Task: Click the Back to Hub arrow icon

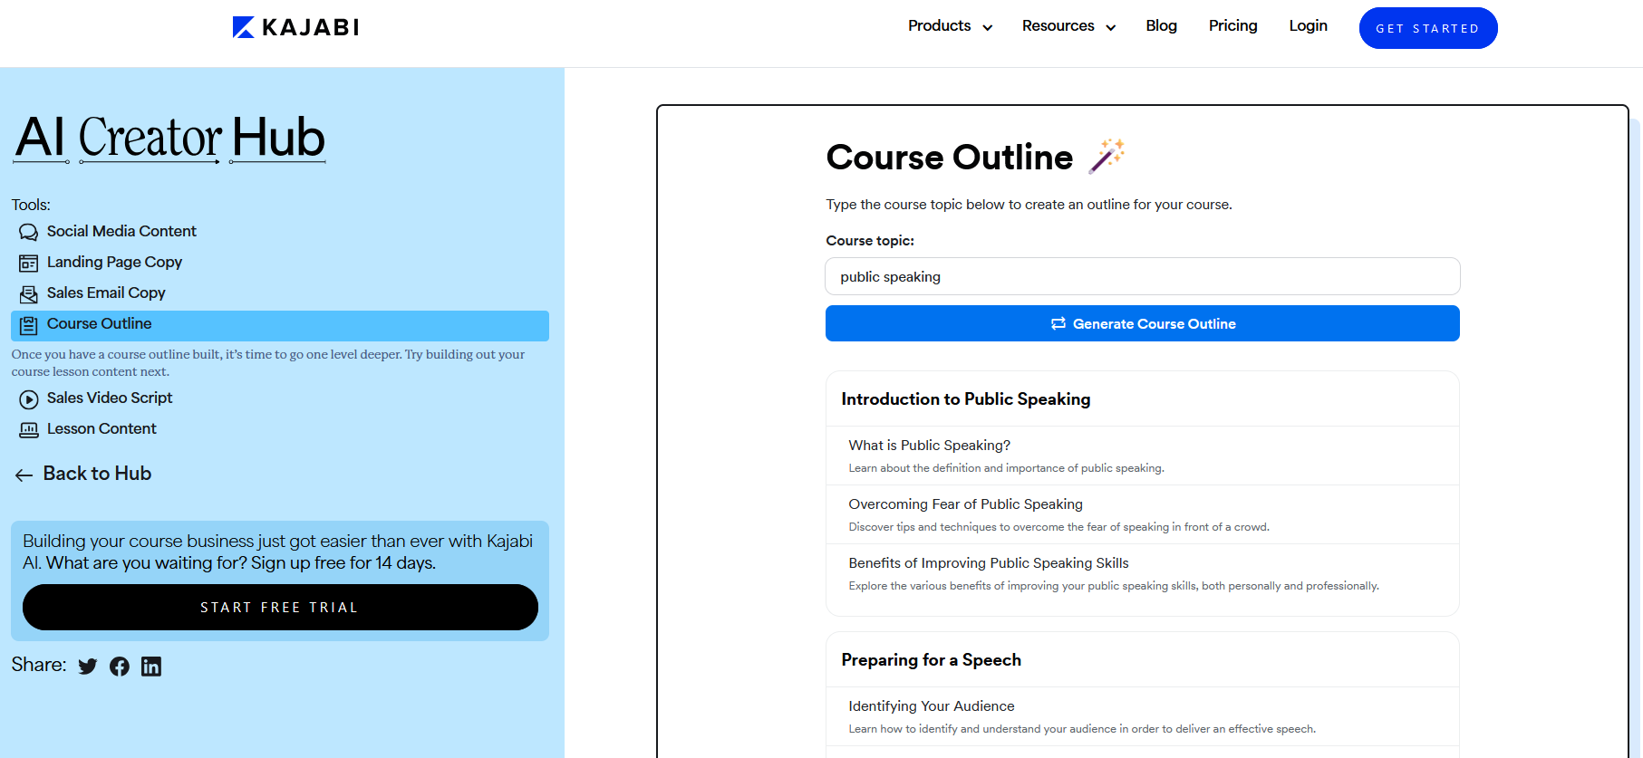Action: click(x=24, y=475)
